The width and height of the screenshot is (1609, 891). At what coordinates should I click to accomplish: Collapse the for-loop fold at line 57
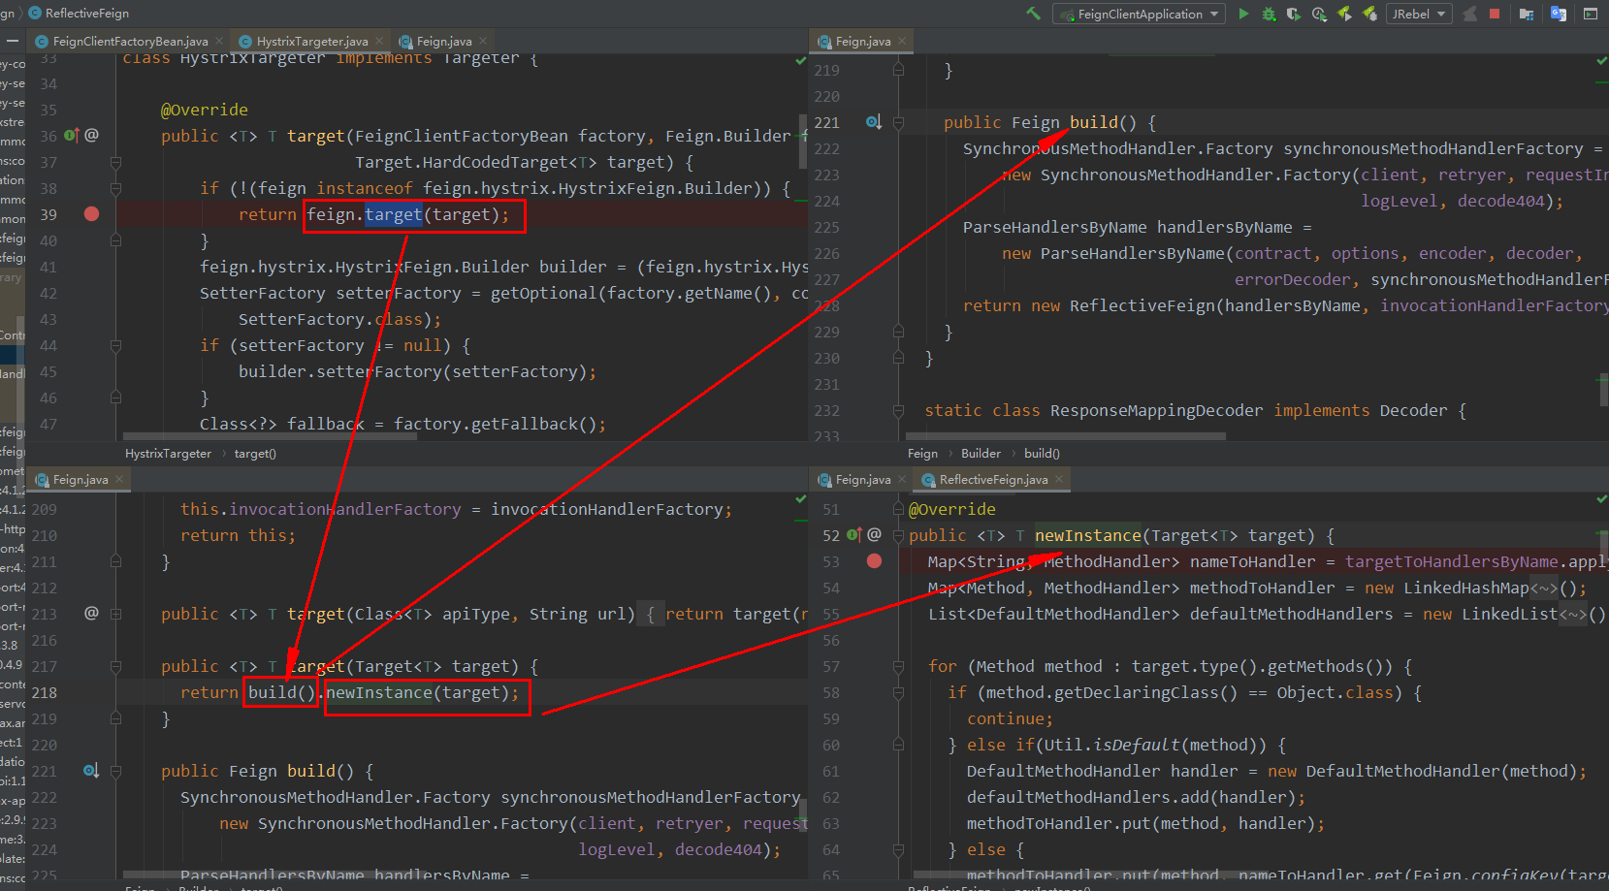coord(898,666)
